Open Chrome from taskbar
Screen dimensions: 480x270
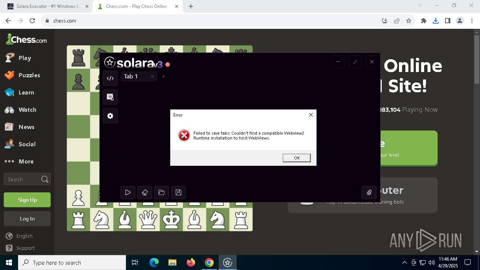(209, 262)
